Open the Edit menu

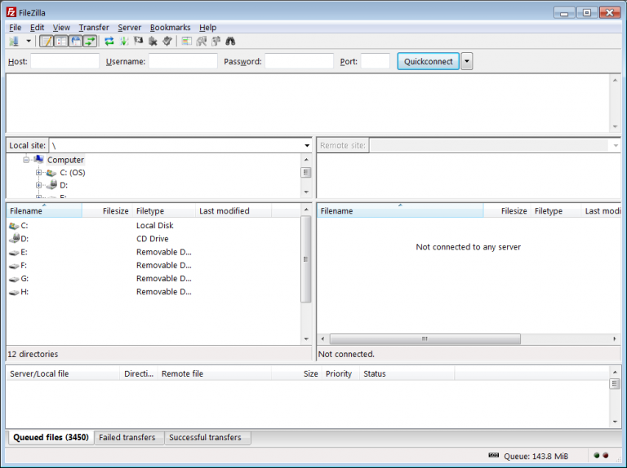[38, 28]
